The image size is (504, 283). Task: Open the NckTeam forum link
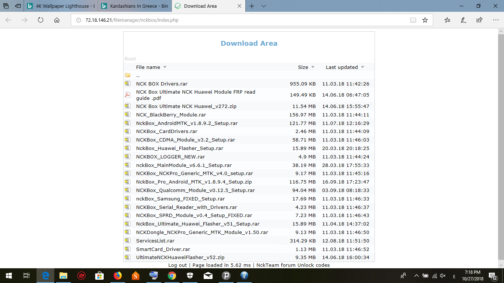[x=276, y=265]
